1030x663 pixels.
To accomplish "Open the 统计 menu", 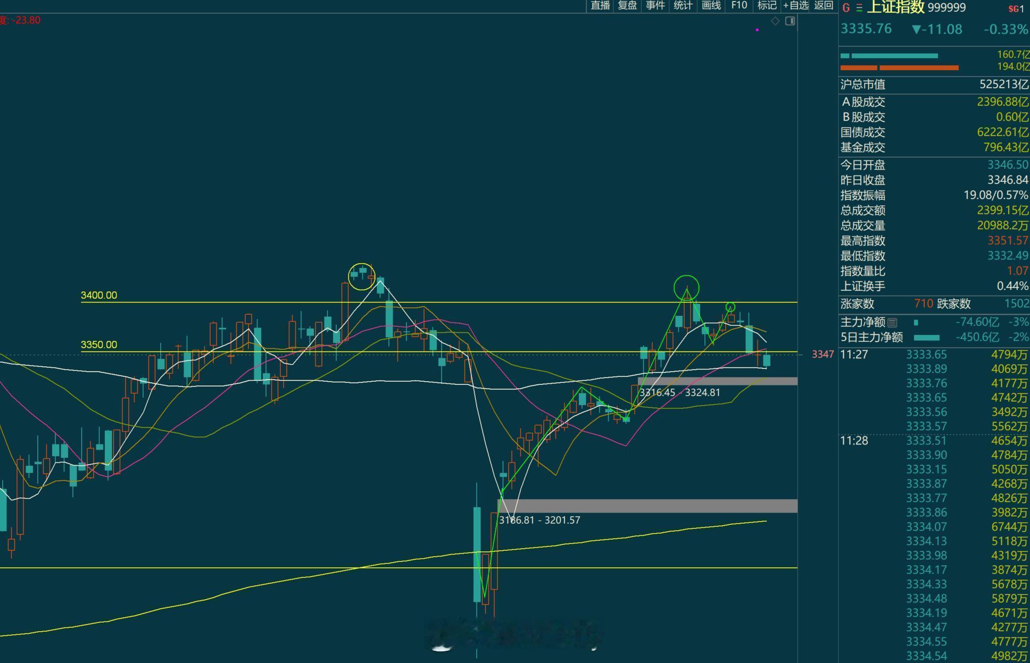I will tap(683, 5).
